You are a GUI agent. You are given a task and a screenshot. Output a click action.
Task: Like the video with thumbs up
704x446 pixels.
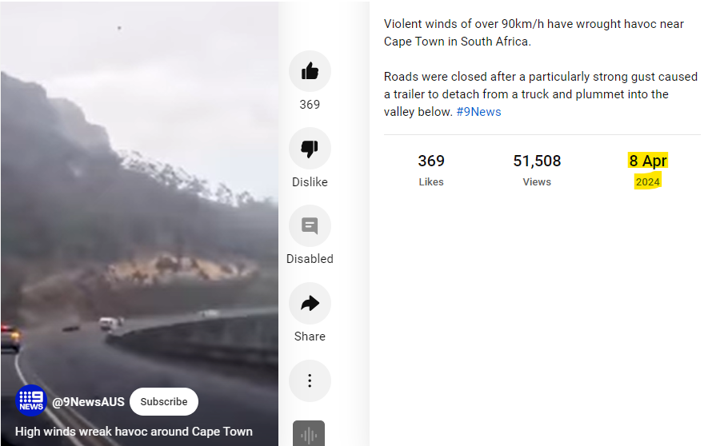(310, 71)
